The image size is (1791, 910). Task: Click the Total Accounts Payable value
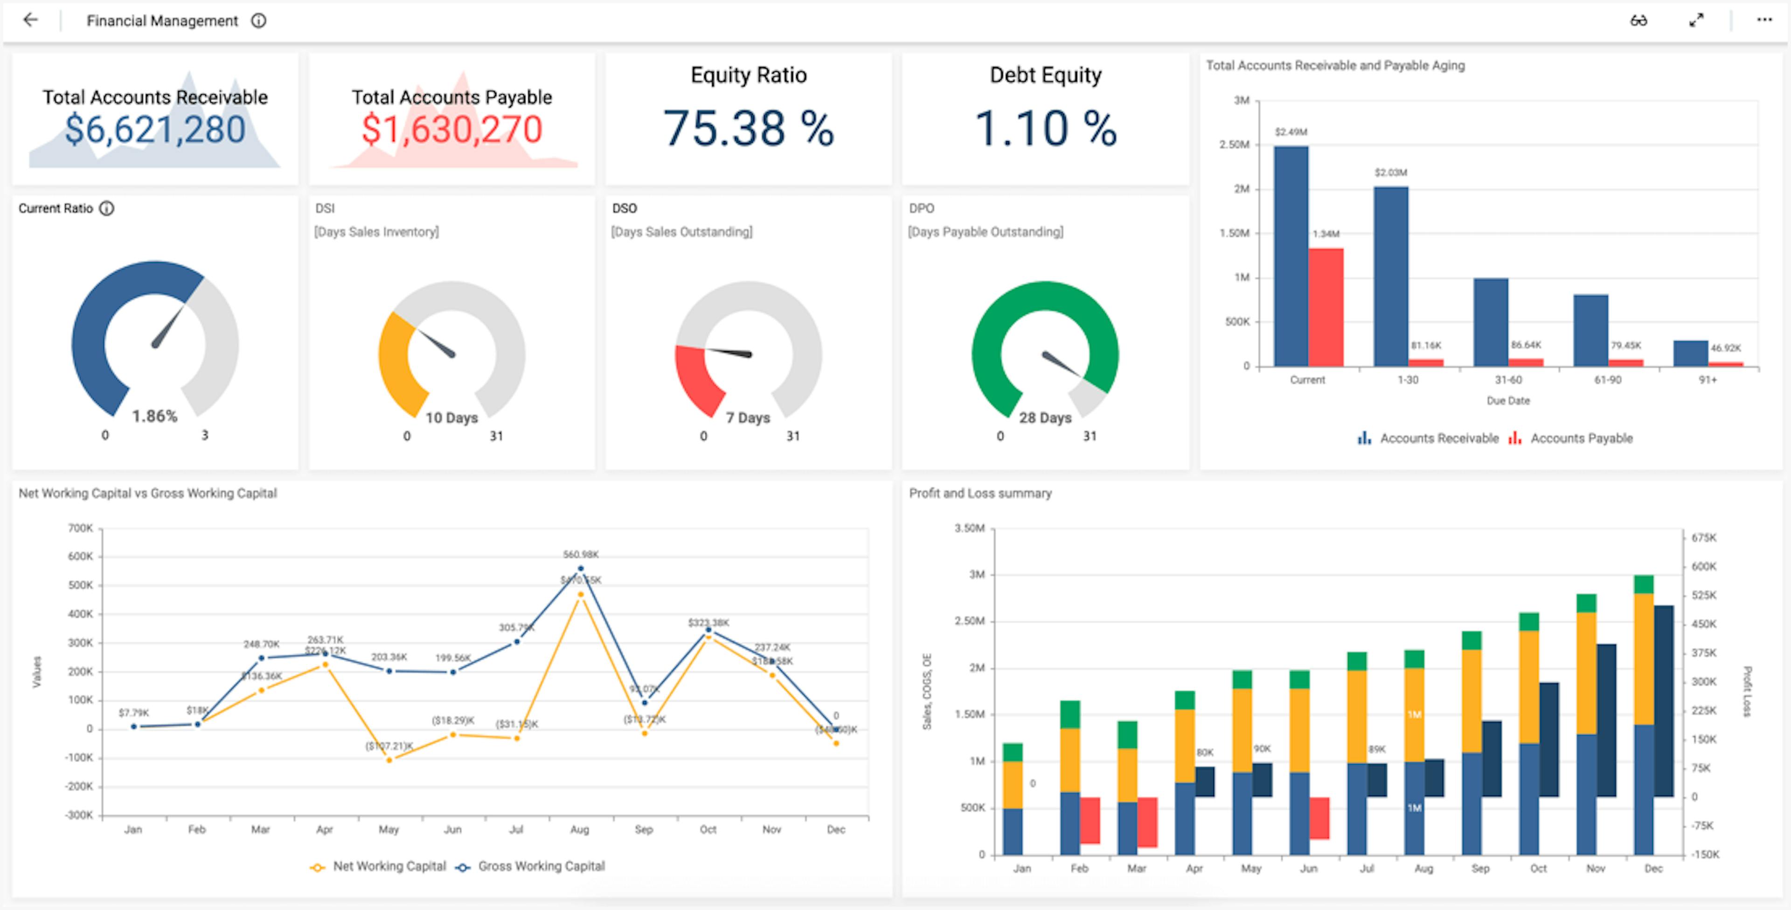[452, 130]
